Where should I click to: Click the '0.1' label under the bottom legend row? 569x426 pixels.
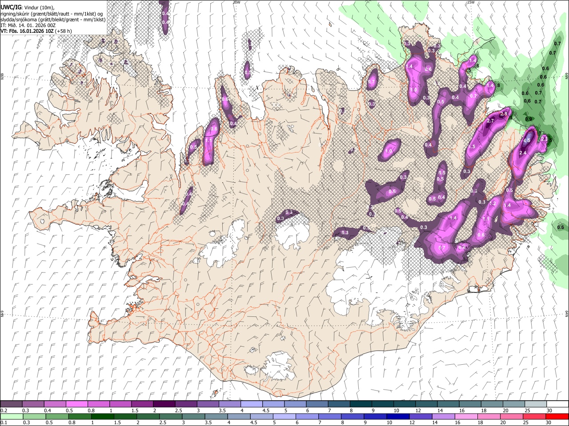(x=4, y=423)
